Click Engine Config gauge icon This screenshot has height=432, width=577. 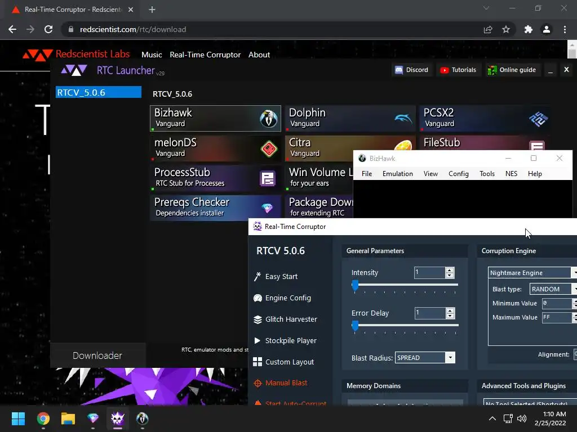[x=258, y=298]
